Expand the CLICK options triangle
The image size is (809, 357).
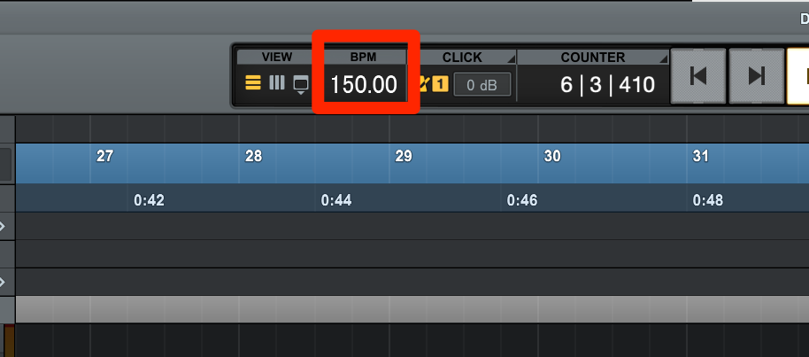pyautogui.click(x=511, y=59)
